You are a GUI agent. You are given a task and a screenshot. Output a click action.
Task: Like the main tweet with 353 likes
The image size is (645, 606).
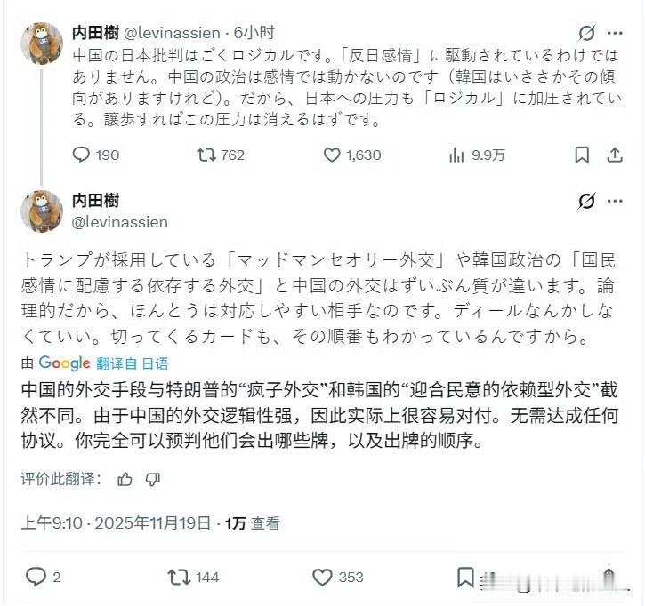pyautogui.click(x=323, y=578)
